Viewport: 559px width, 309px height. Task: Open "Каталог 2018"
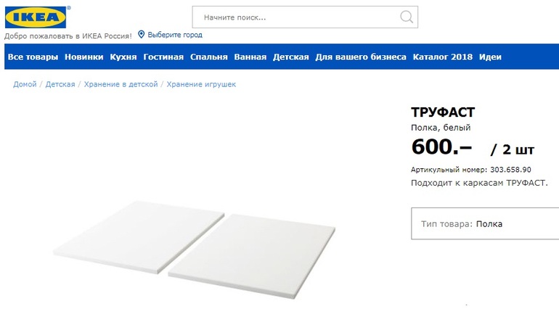(x=442, y=57)
